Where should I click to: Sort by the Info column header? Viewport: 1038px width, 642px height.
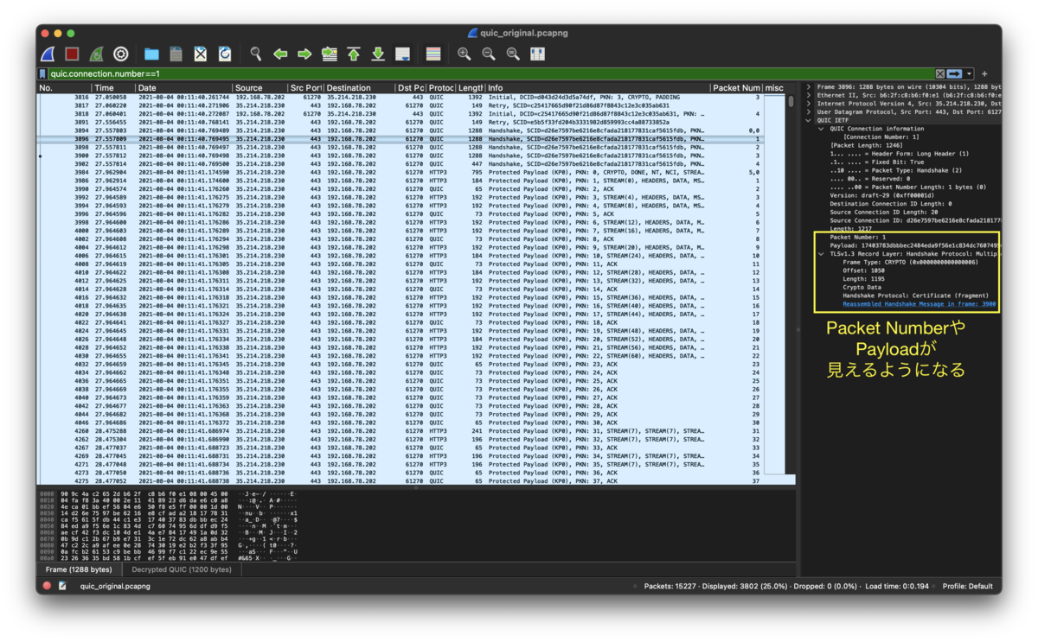(597, 88)
